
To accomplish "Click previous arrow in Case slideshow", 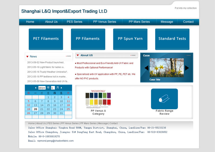I will point(146,68).
